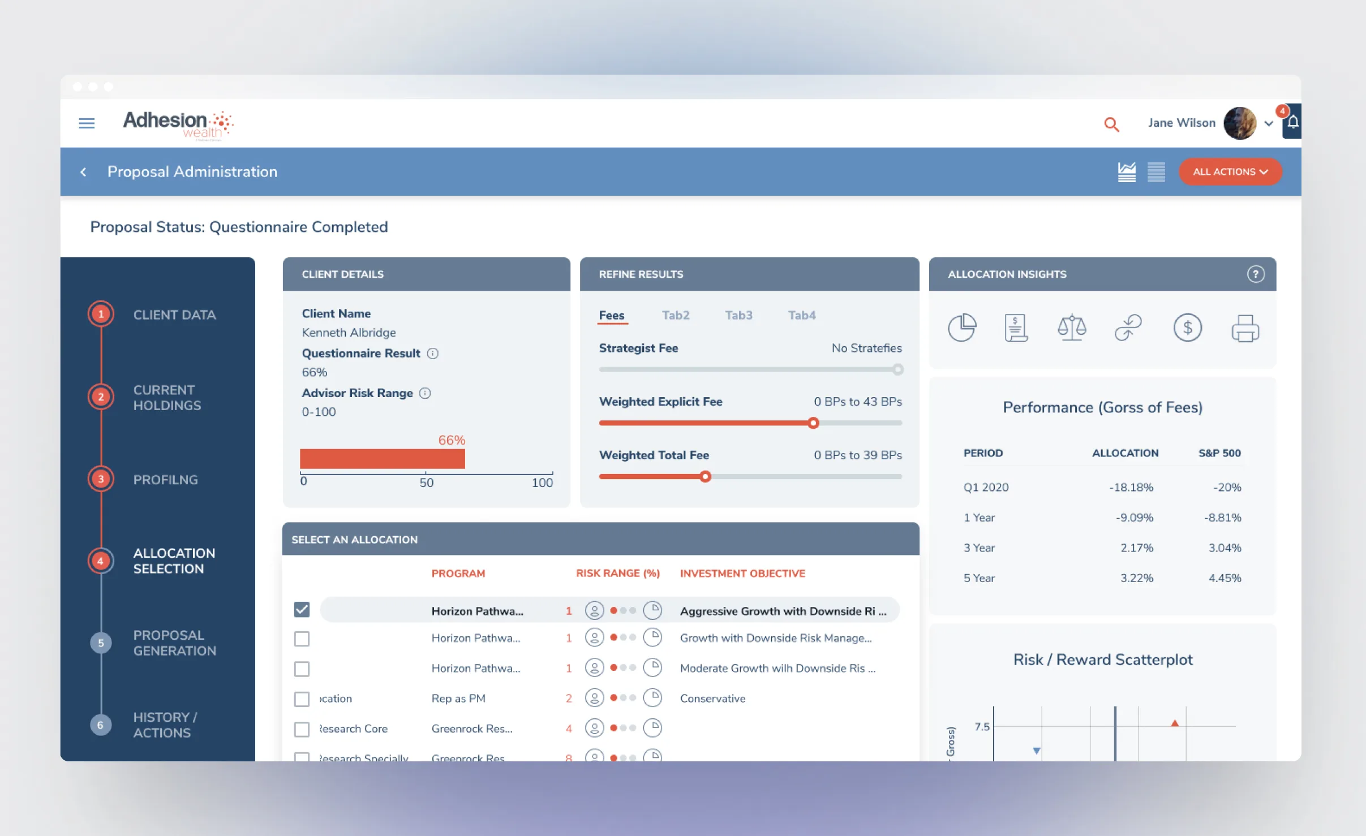Click clock icon in Moderate Growth row
The height and width of the screenshot is (836, 1366).
(x=653, y=667)
